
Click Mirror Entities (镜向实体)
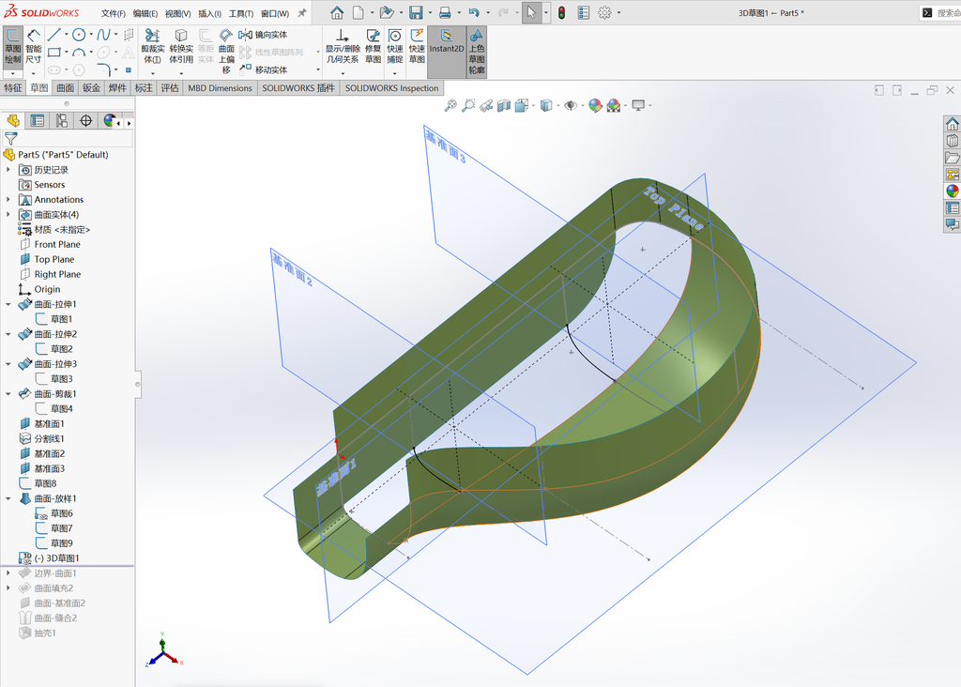(263, 35)
